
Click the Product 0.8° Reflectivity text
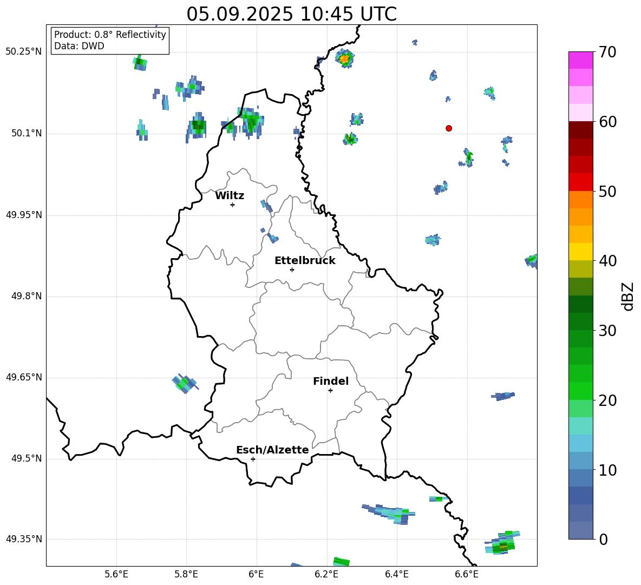pyautogui.click(x=110, y=35)
